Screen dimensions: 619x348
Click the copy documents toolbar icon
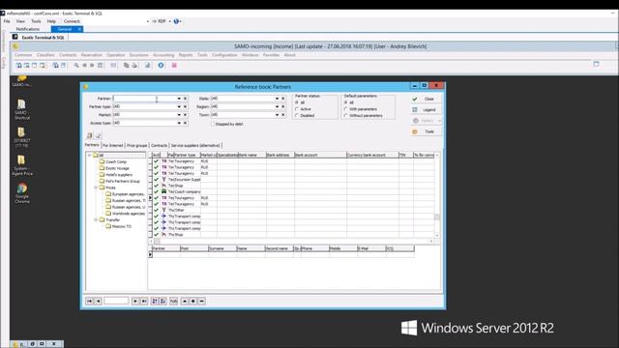[x=127, y=66]
